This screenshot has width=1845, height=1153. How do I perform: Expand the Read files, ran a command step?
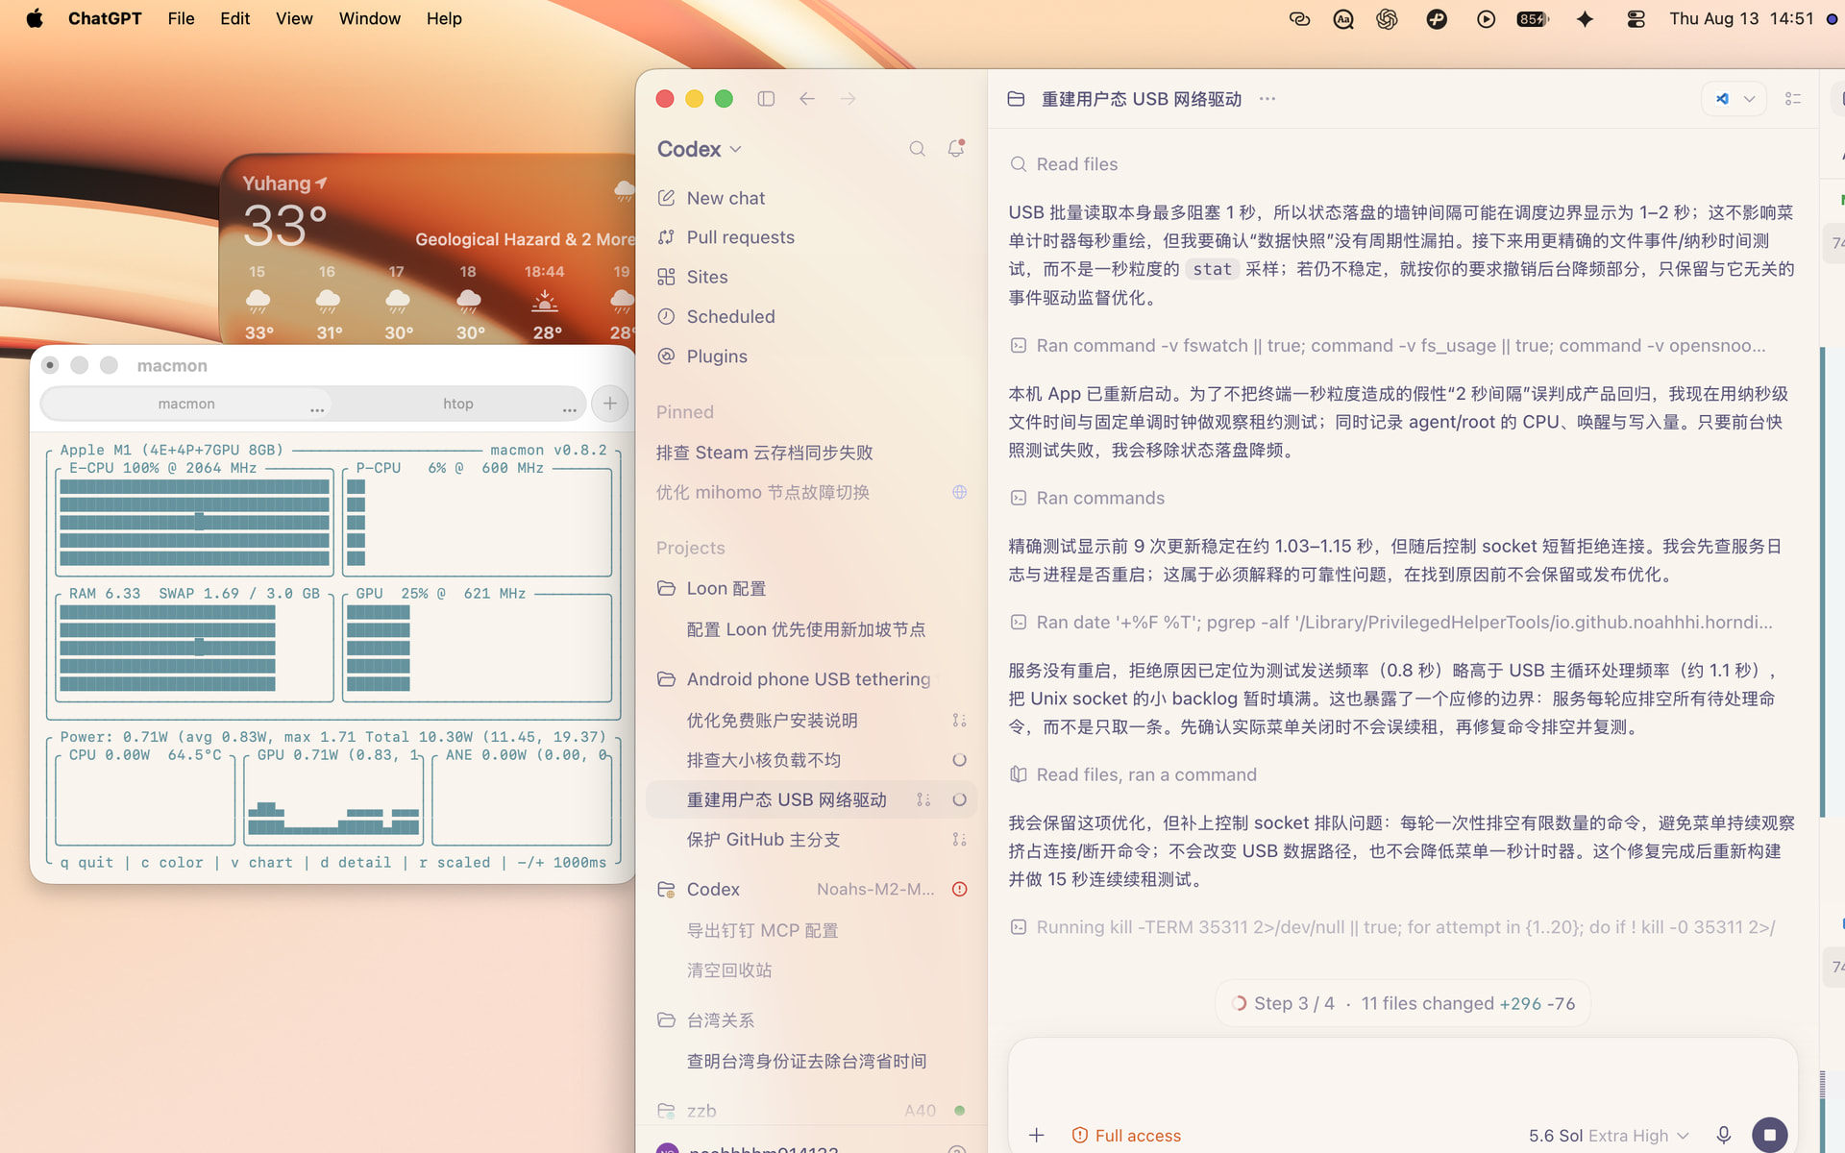[x=1133, y=774]
